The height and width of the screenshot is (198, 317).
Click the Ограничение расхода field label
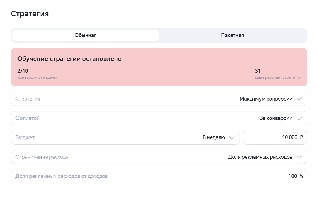click(x=42, y=157)
